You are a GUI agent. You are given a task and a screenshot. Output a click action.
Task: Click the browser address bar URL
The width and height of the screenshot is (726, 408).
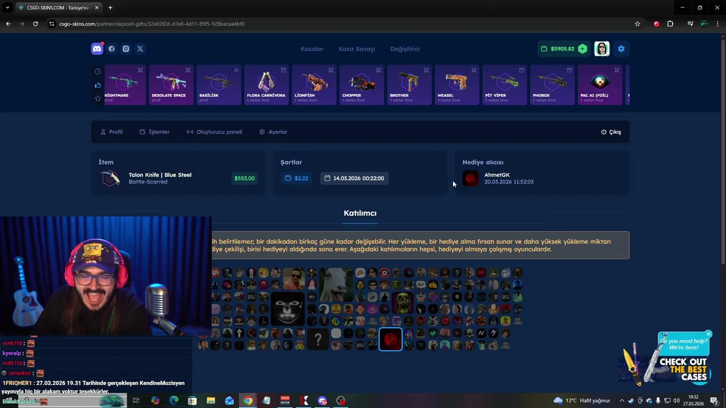coord(152,24)
